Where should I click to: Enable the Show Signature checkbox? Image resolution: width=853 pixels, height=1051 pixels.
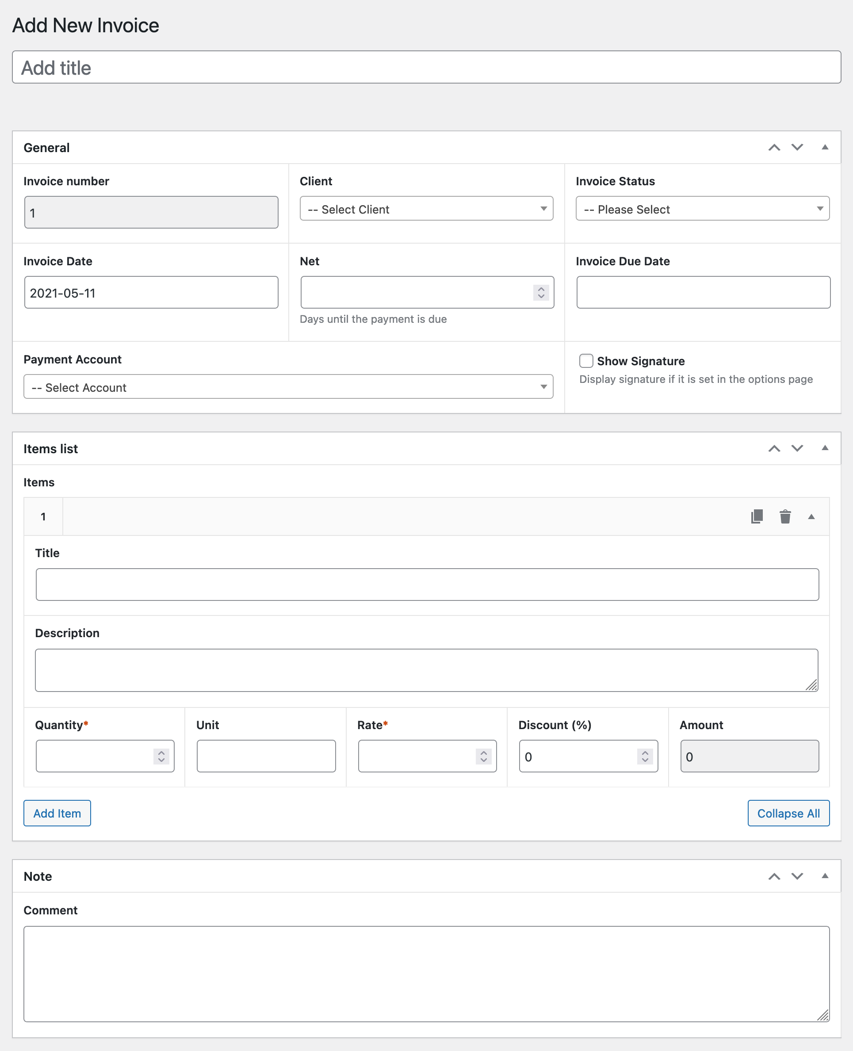(x=586, y=361)
